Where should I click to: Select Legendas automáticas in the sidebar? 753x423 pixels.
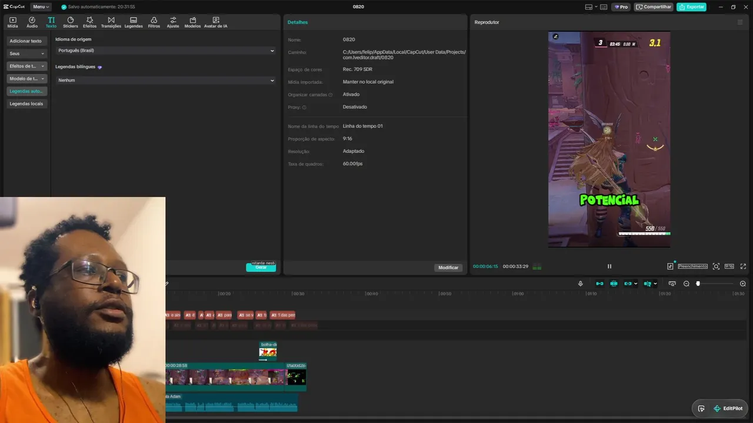27,91
